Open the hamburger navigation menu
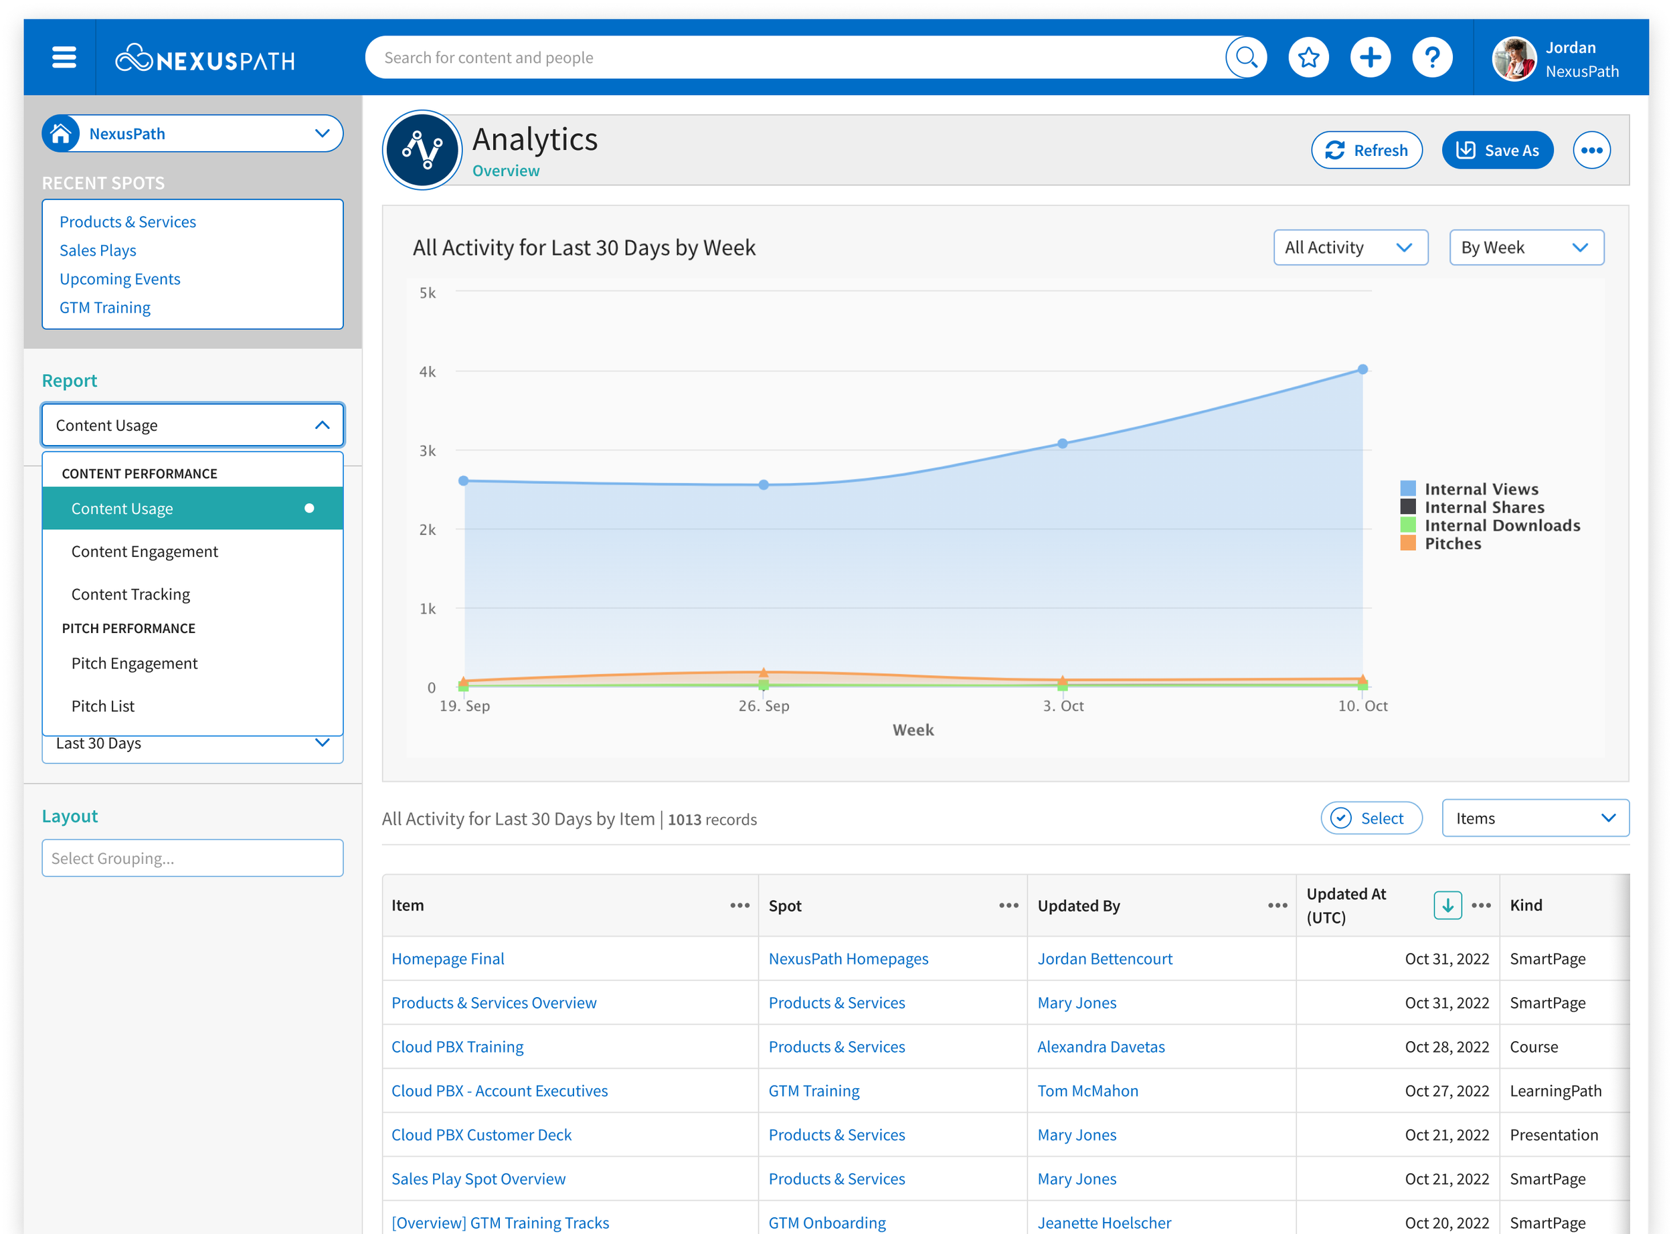The image size is (1673, 1234). [x=64, y=58]
